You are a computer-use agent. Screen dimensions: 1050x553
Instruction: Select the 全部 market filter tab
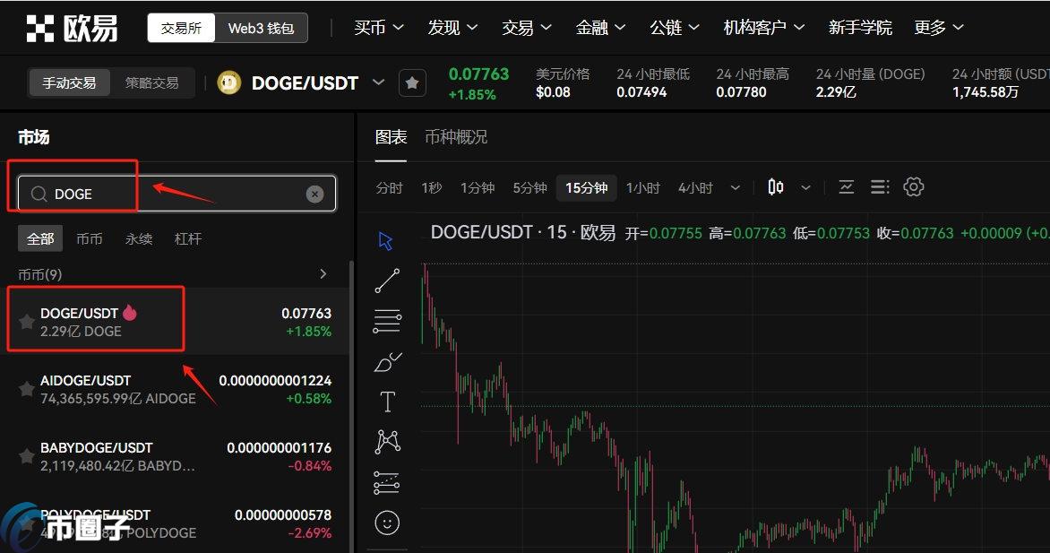pyautogui.click(x=40, y=238)
